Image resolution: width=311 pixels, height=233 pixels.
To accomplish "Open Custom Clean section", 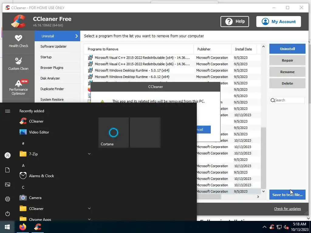I will (x=19, y=64).
